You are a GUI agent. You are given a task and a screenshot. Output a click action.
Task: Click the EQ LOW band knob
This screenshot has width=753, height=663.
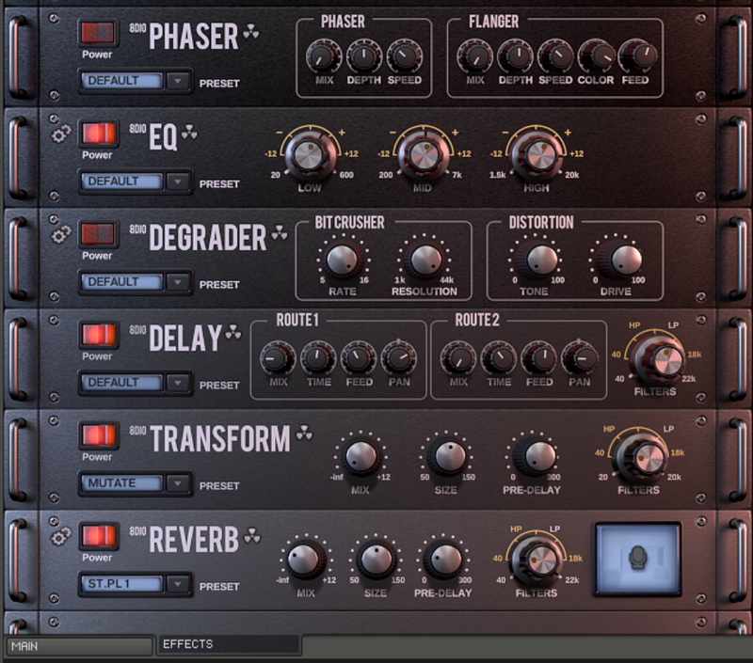coord(310,154)
